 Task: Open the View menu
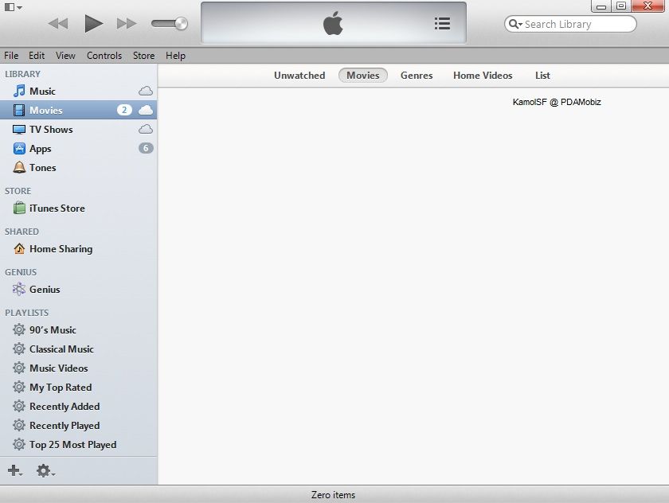coord(65,56)
